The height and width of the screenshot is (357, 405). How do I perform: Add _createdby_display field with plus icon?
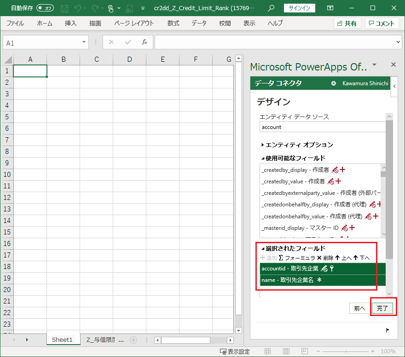pos(342,170)
